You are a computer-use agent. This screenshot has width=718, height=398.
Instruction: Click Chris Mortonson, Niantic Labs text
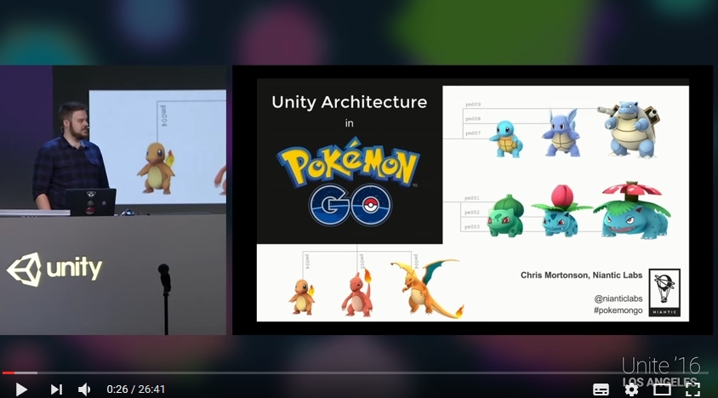(582, 276)
